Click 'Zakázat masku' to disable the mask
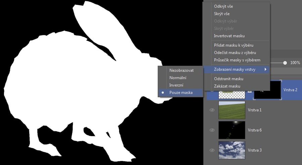 point(227,86)
